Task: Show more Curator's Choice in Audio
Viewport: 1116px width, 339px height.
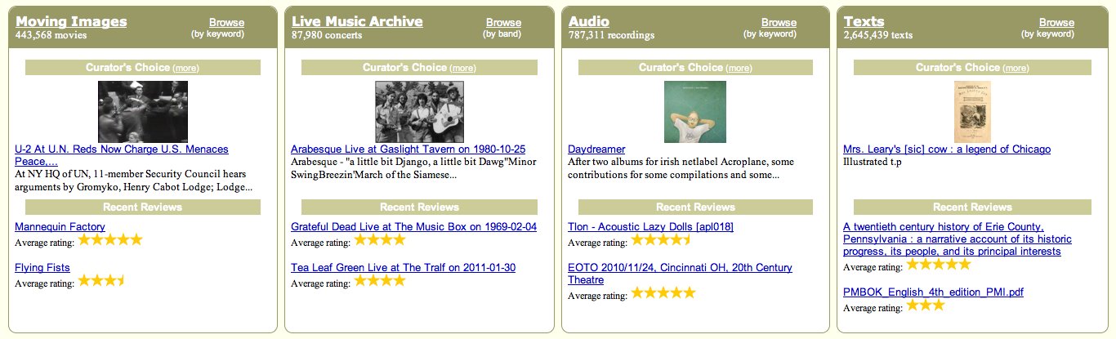Action: (739, 68)
